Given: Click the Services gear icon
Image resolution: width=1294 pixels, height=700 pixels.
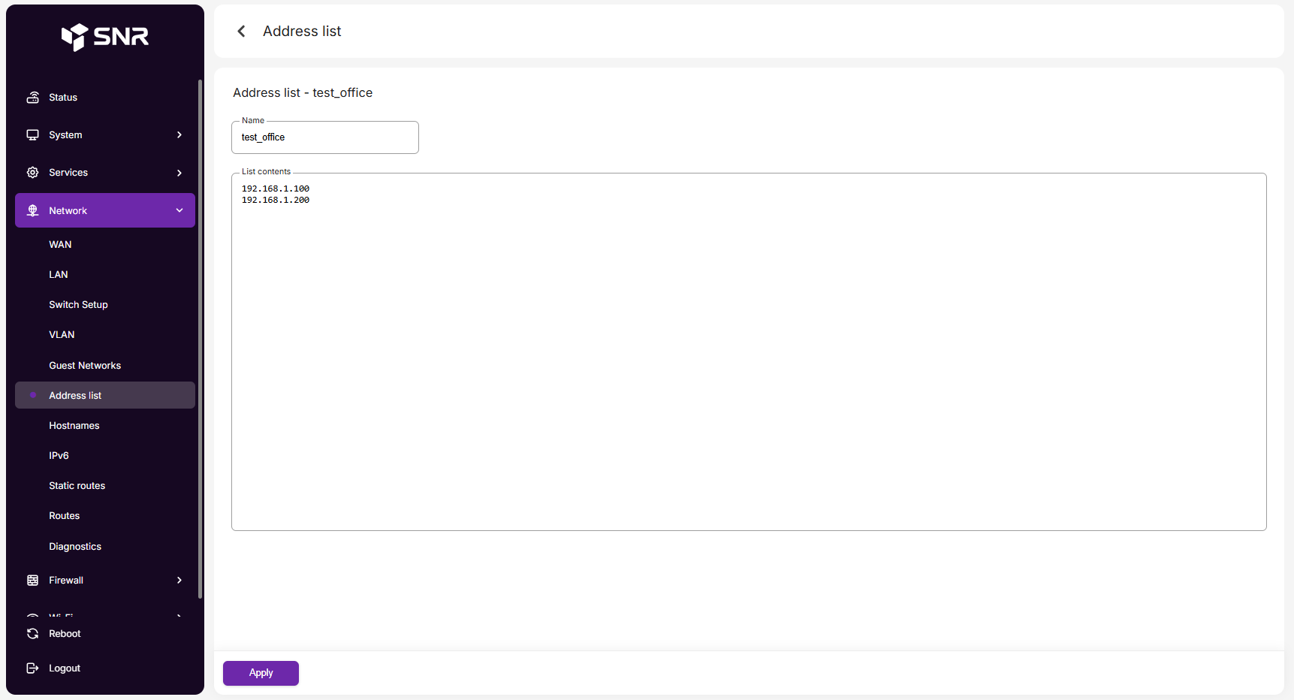Looking at the screenshot, I should (x=33, y=173).
